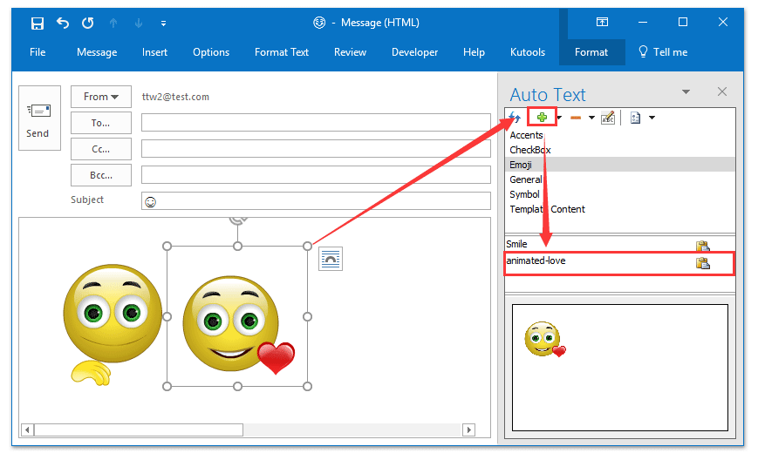
Task: Click the Ribbon Display Options icon
Action: click(x=602, y=22)
